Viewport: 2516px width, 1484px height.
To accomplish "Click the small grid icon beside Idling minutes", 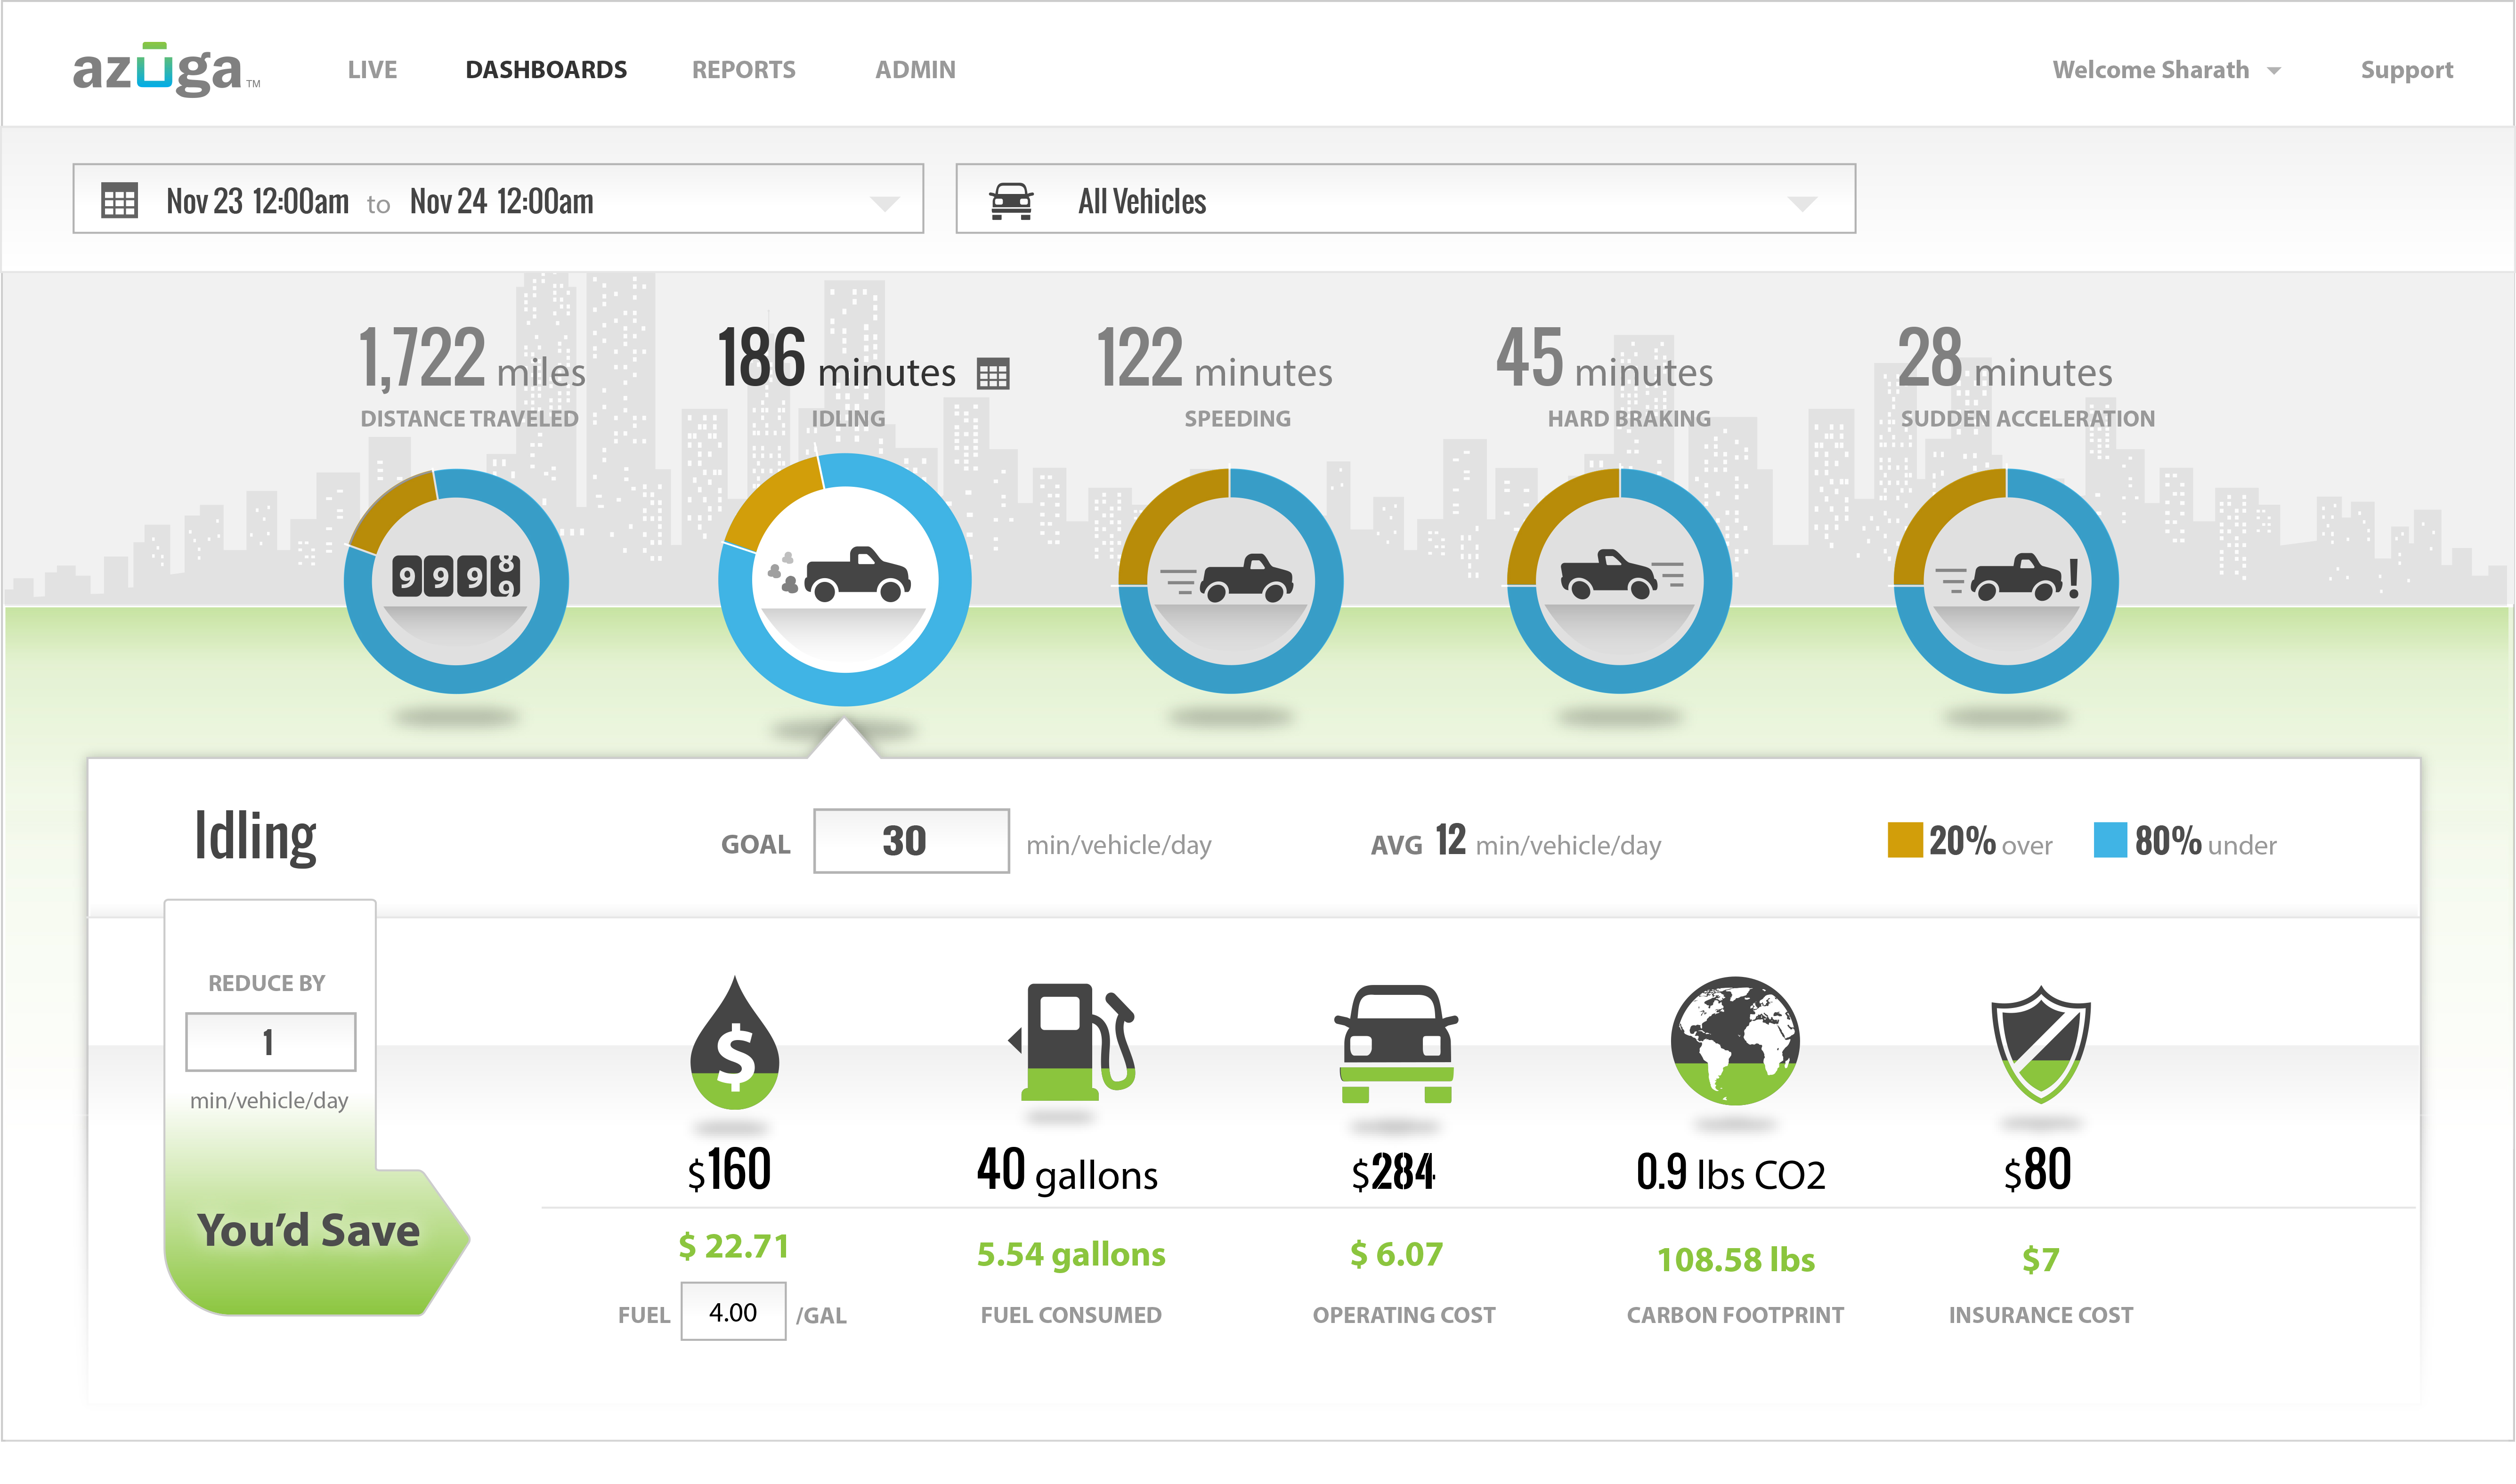I will point(992,374).
